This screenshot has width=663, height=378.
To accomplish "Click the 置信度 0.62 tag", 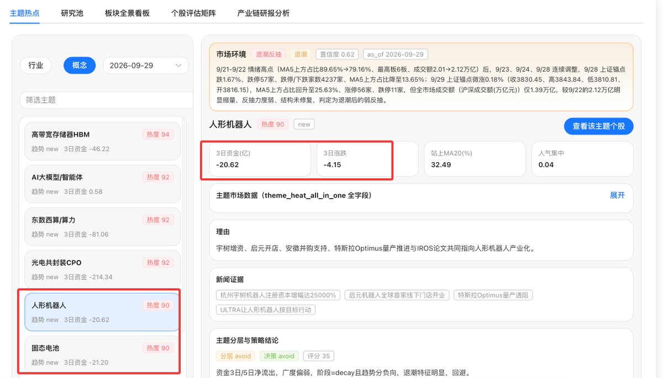I will 337,55.
